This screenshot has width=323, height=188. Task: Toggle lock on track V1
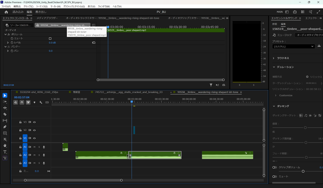[x=20, y=138]
